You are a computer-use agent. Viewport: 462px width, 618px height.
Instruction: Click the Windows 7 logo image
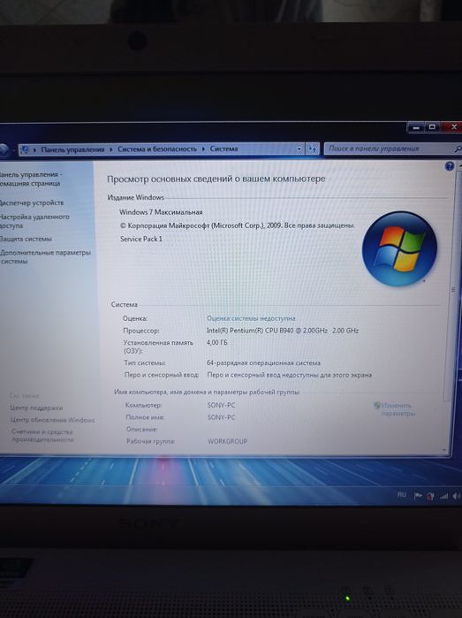[x=399, y=248]
